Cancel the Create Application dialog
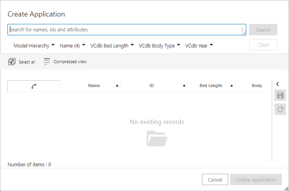The height and width of the screenshot is (191, 289). 215,180
